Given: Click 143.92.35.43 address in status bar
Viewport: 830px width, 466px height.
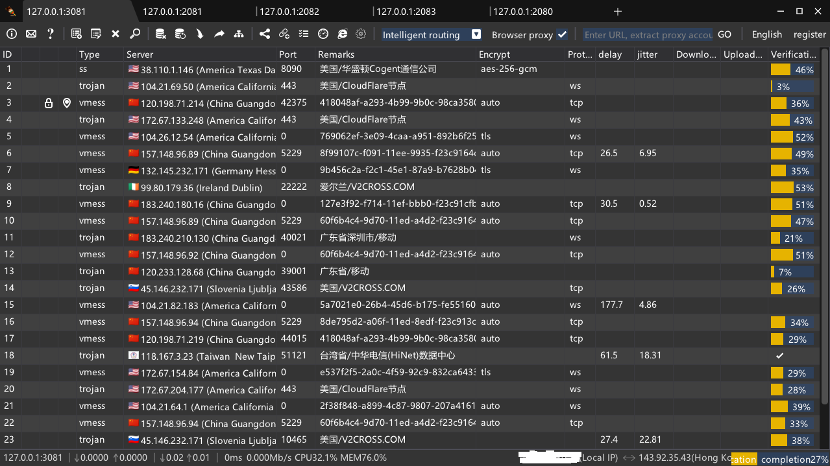Looking at the screenshot, I should click(665, 458).
